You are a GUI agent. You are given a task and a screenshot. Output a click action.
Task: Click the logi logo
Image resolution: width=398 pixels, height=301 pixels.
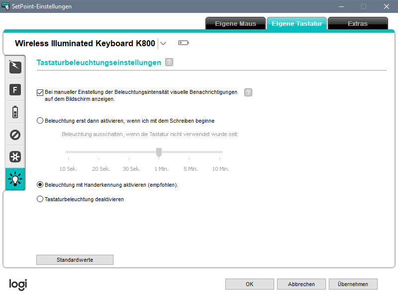[x=18, y=284]
